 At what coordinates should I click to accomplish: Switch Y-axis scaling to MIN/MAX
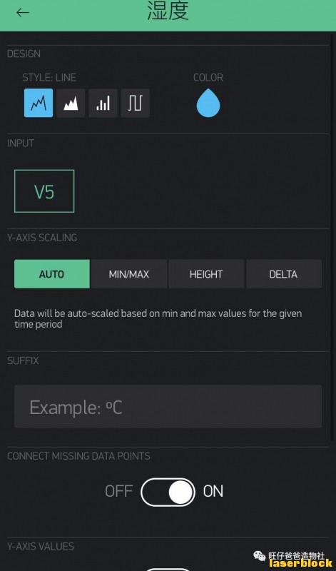[129, 274]
